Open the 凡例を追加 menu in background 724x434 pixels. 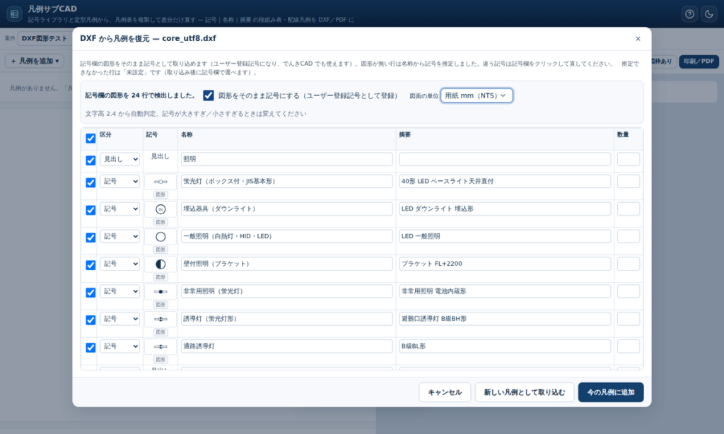pos(35,61)
